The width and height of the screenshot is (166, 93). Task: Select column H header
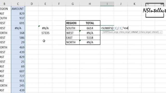coord(90,4)
